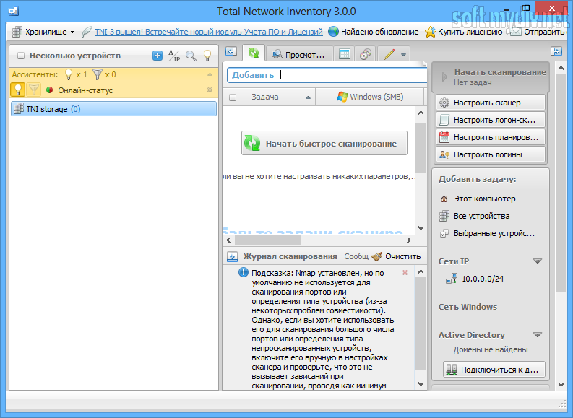Click the Начать сканирование play button
This screenshot has width=573, height=418.
pyautogui.click(x=491, y=77)
